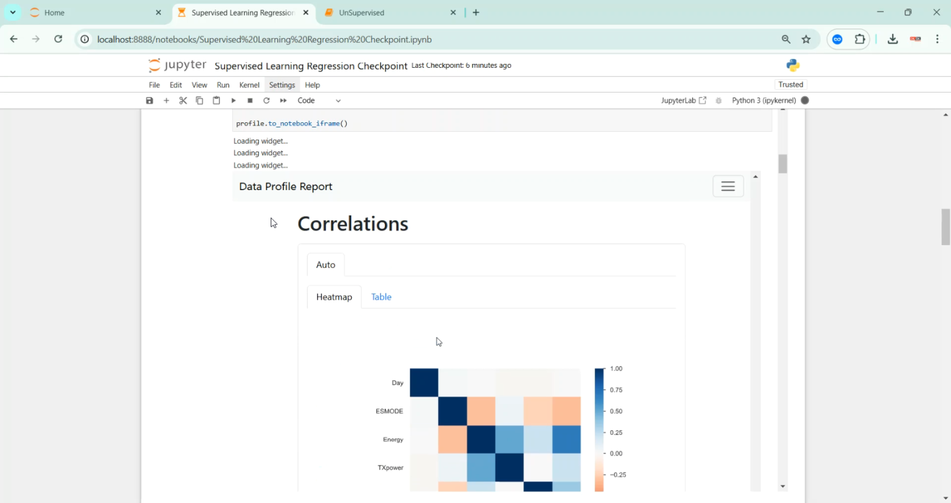
Task: Save the notebook
Action: point(150,100)
